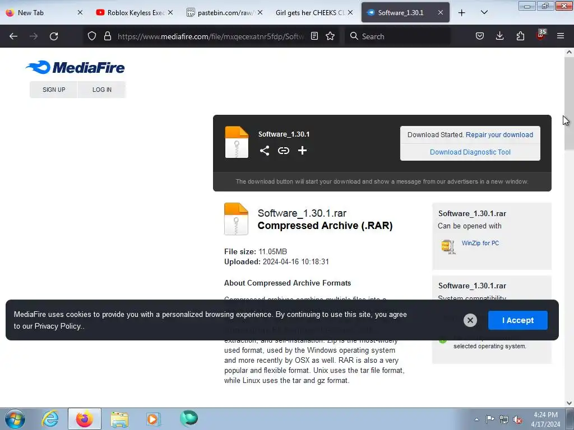The height and width of the screenshot is (430, 574).
Task: Share the Software_1.30.1 file
Action: [265, 151]
